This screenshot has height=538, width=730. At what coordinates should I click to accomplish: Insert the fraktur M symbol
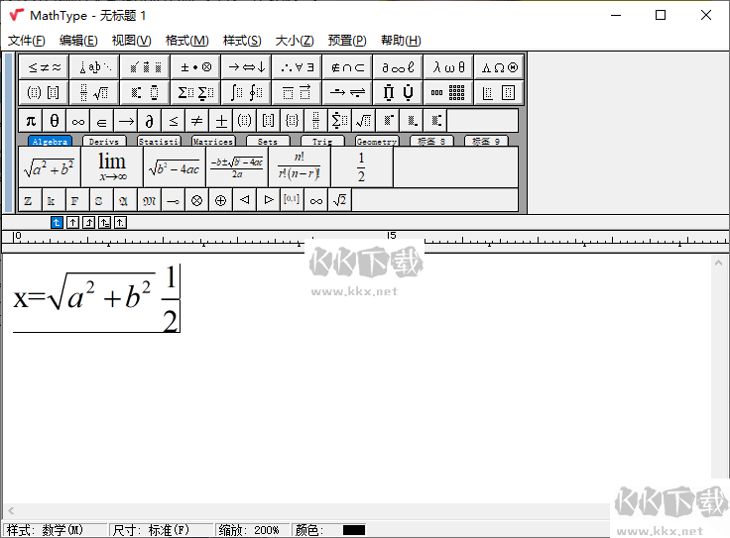(x=150, y=200)
